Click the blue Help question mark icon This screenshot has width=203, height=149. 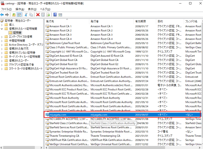(55, 15)
